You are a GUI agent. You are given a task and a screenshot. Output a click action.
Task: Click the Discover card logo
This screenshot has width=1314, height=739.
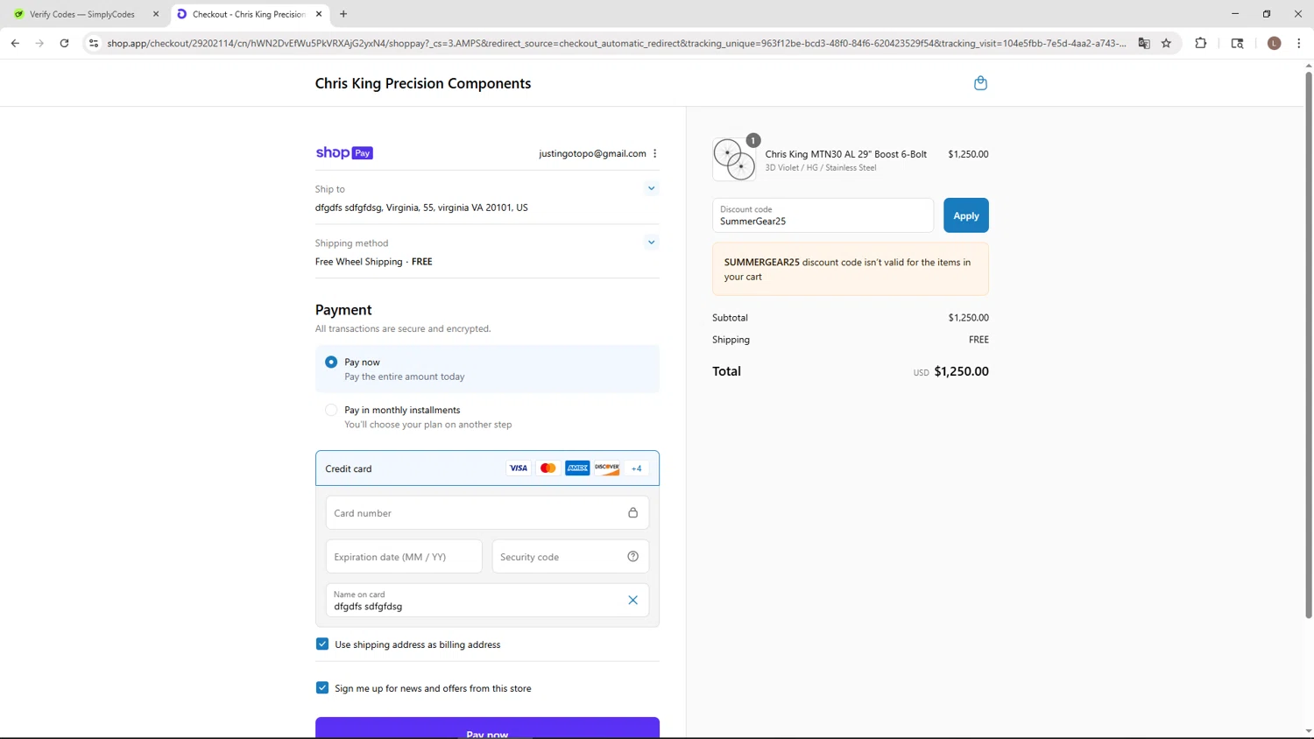[607, 468]
